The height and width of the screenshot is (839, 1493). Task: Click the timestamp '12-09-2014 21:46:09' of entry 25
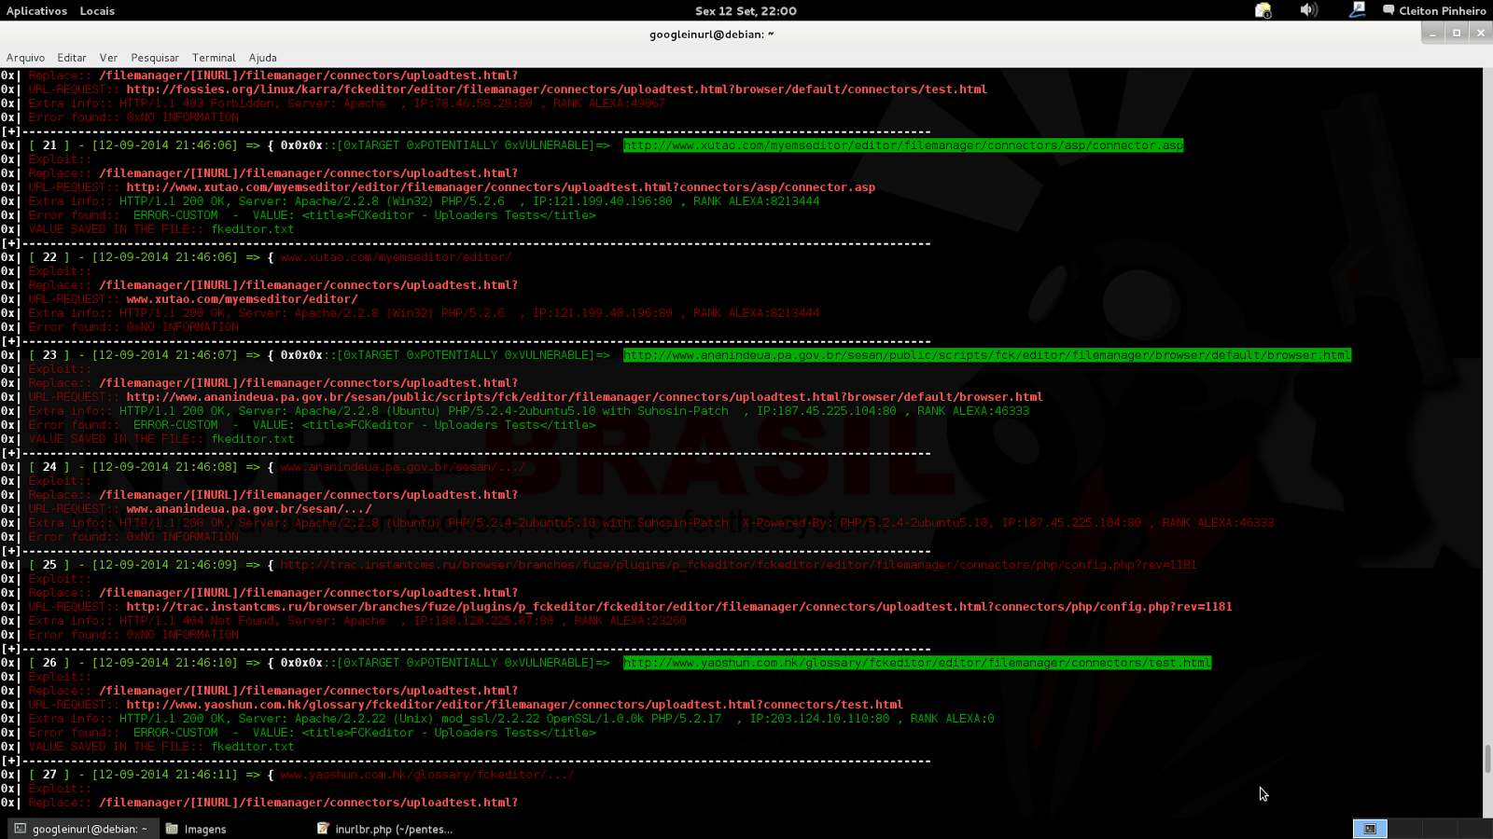[164, 565]
